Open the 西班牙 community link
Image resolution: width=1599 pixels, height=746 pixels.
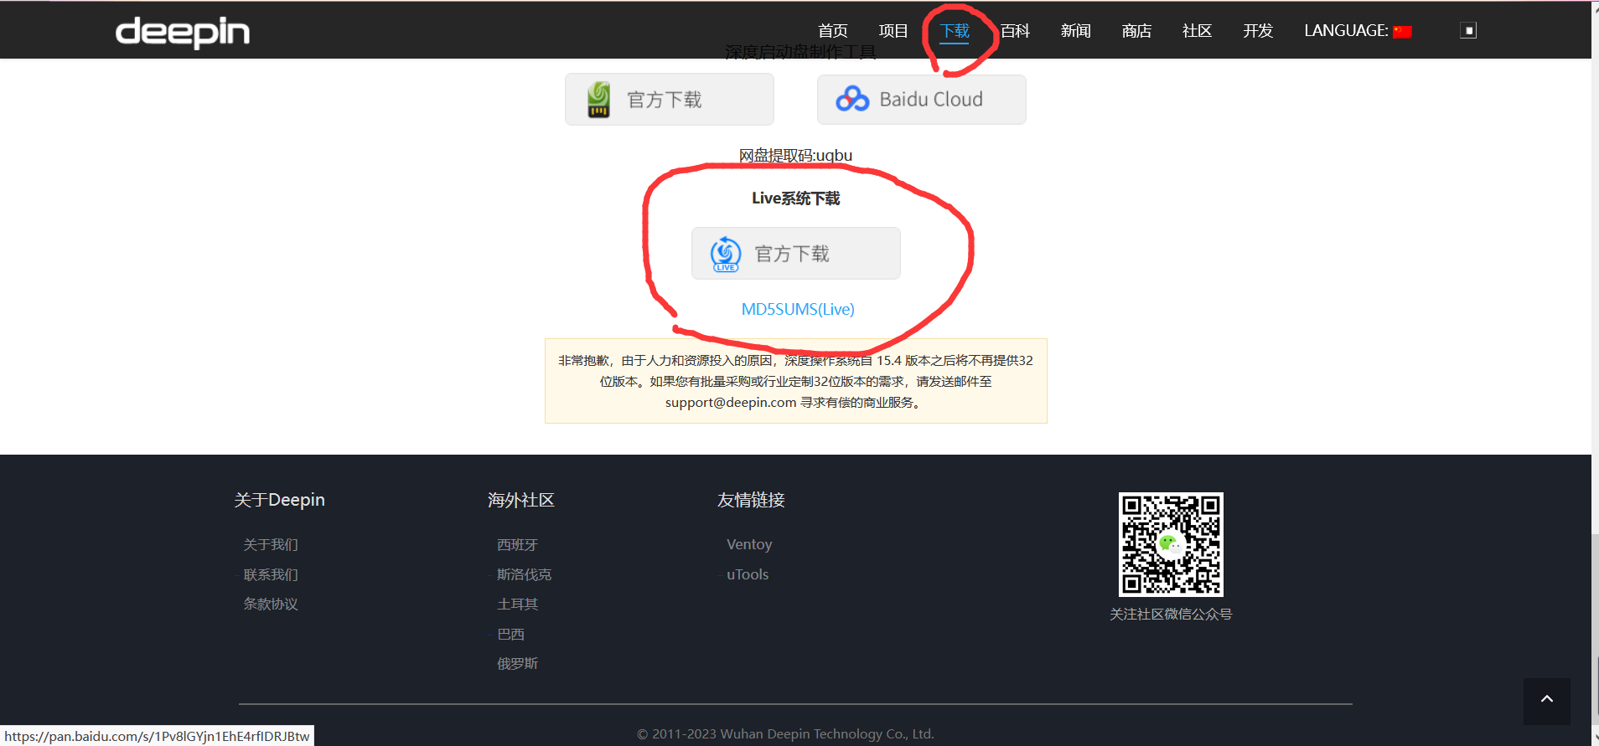point(517,544)
